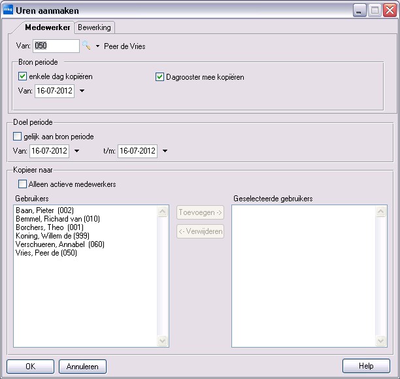Click Doel periode Van date field

click(x=49, y=151)
